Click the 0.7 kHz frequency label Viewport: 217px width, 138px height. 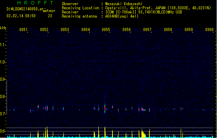pyautogui.click(x=3, y=114)
